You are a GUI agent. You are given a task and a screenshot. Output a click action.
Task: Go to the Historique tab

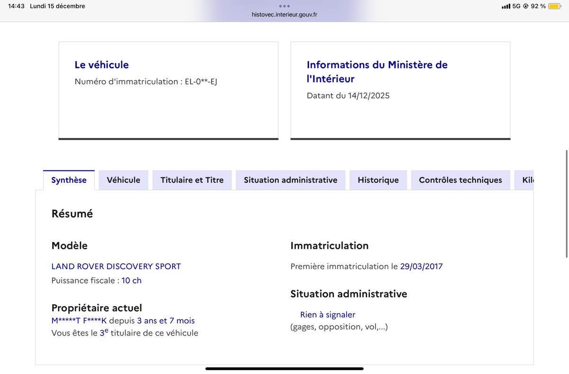tap(378, 180)
